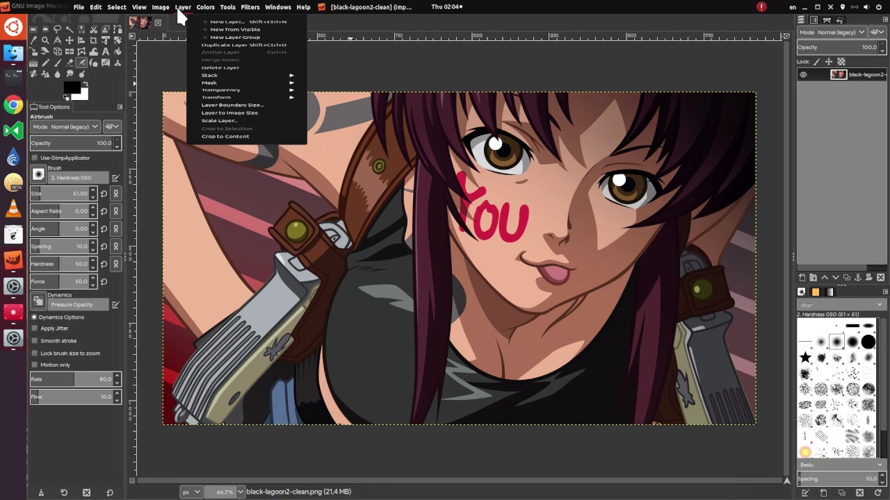Enable Motion only checkbox

coord(35,365)
